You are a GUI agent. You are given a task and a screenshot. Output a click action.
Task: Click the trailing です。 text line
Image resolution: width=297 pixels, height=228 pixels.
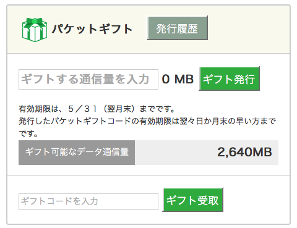click(28, 133)
